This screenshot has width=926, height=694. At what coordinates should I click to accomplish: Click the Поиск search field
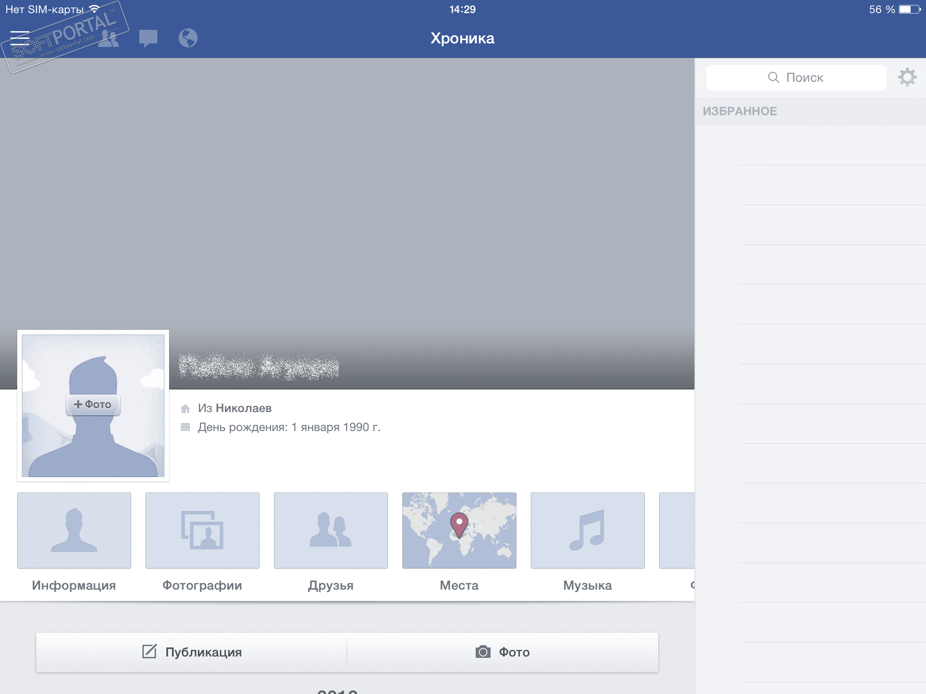pyautogui.click(x=796, y=78)
